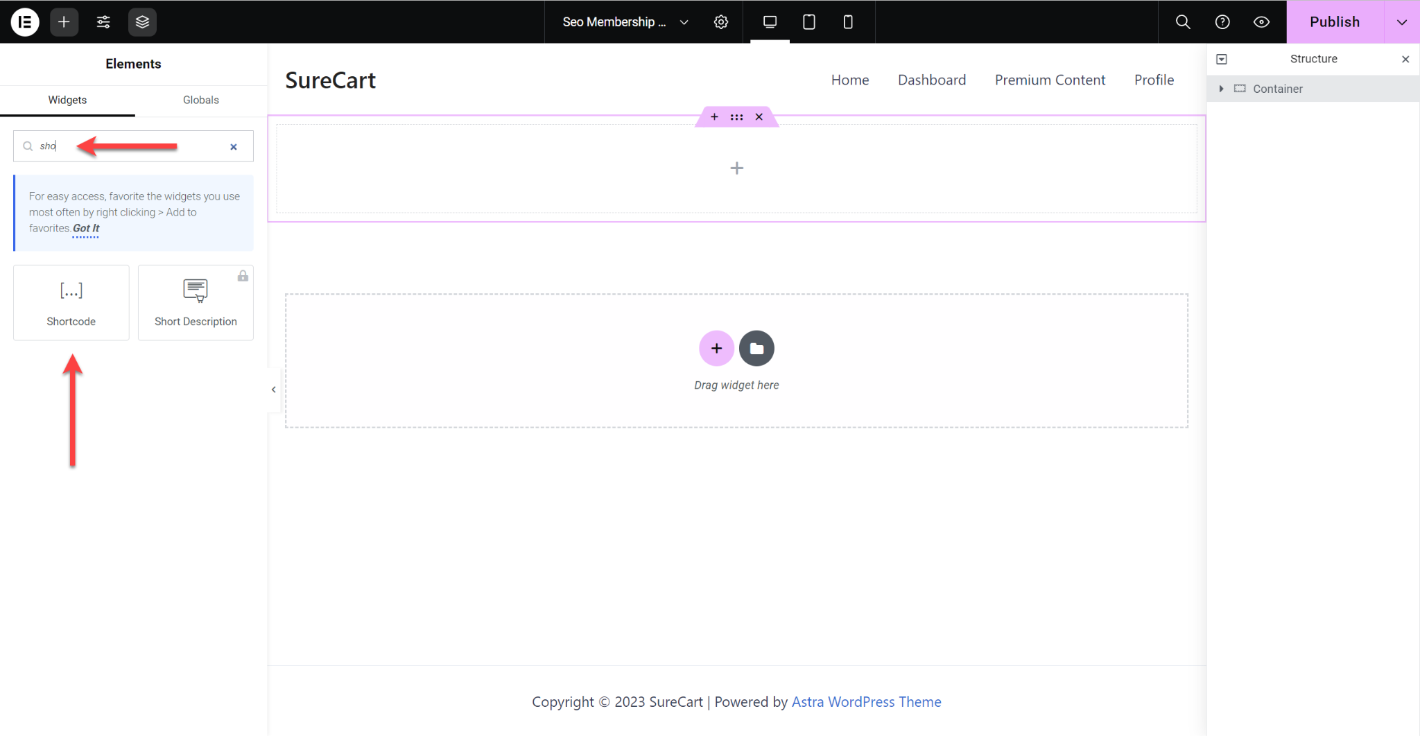Open the Astra WordPress Theme link
The height and width of the screenshot is (736, 1420).
(x=866, y=701)
